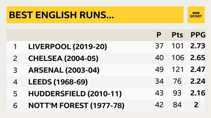This screenshot has width=211, height=118.
Task: Click the Leeds (1968-69) row label
Action: (x=57, y=82)
